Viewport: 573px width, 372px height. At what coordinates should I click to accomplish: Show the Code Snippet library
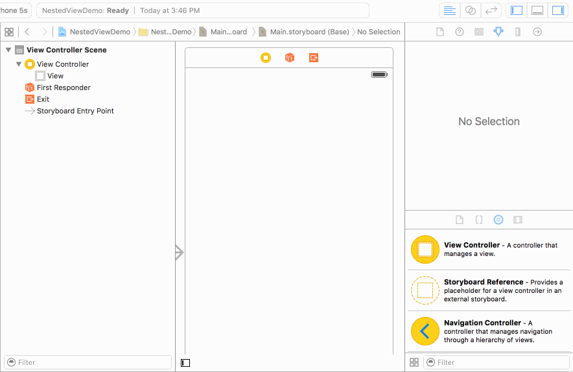click(x=479, y=220)
